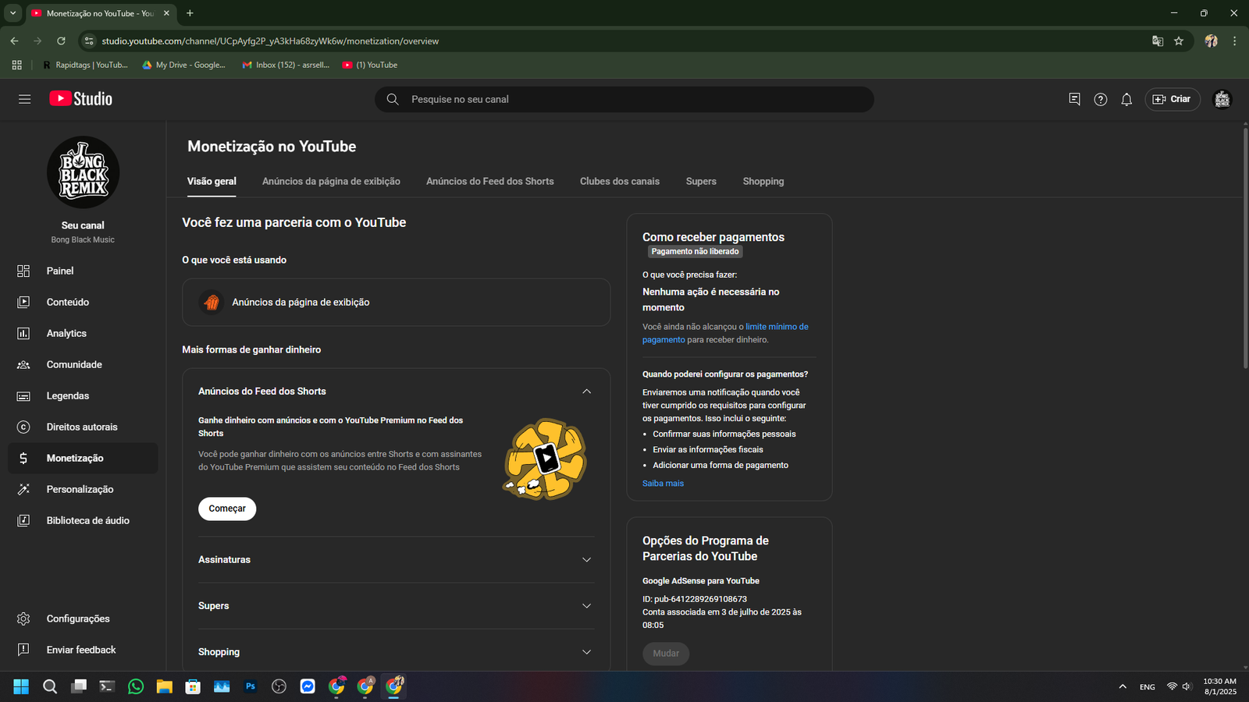Open the account avatar menu

click(x=1222, y=99)
